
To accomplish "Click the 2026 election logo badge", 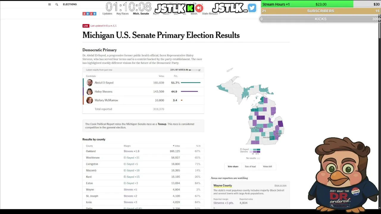I will [x=89, y=14].
